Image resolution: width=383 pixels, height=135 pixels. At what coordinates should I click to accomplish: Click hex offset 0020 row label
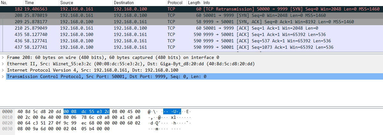tap(7, 123)
